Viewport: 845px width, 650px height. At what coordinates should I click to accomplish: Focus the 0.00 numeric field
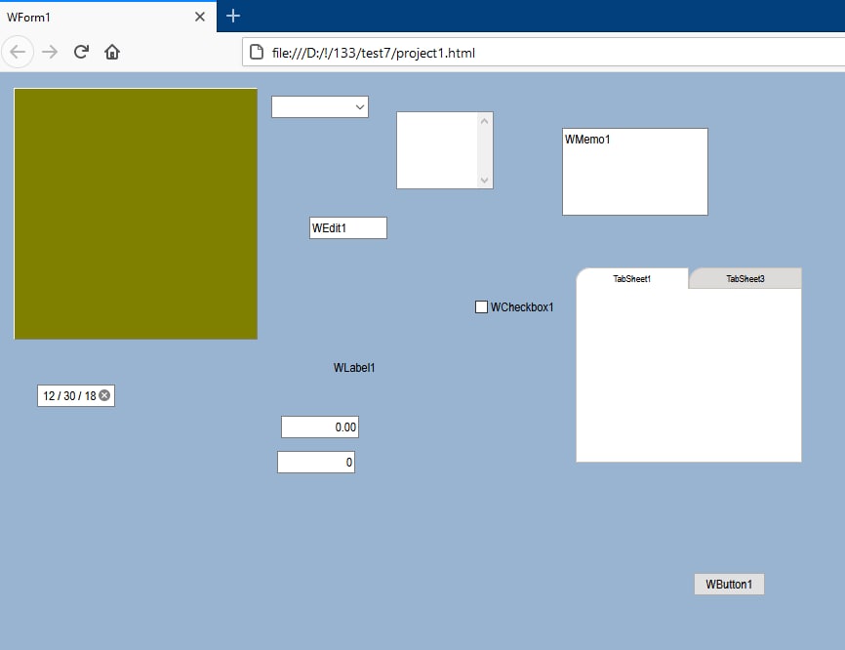[320, 427]
